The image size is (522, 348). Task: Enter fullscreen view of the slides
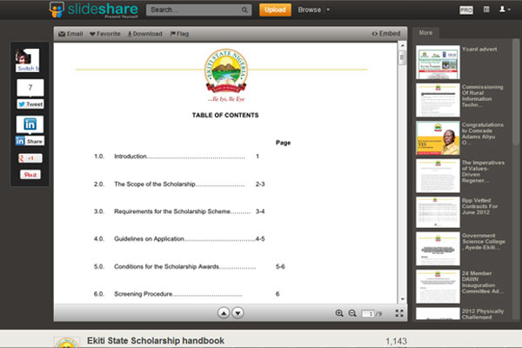click(399, 313)
